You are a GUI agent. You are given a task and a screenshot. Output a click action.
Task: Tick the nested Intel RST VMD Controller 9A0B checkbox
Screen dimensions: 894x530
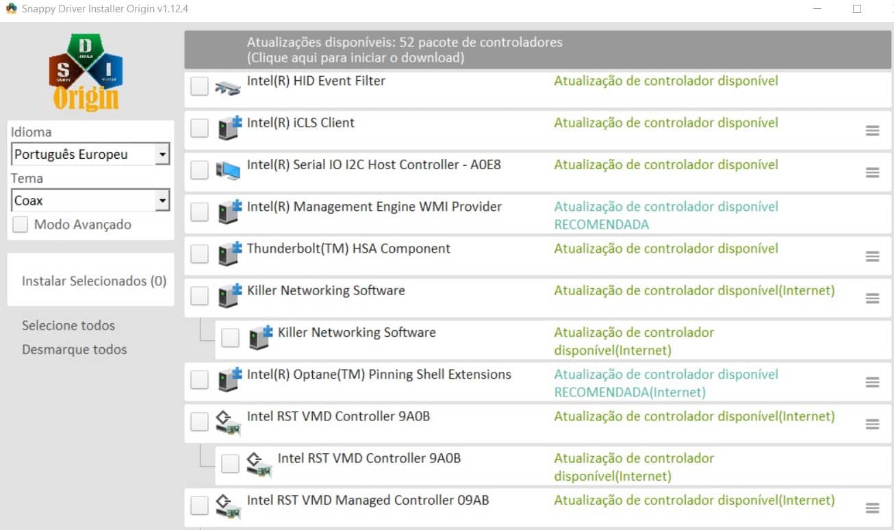pos(230,464)
